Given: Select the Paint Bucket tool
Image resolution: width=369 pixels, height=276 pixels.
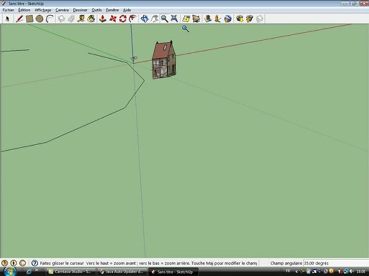Looking at the screenshot, I should [x=91, y=18].
